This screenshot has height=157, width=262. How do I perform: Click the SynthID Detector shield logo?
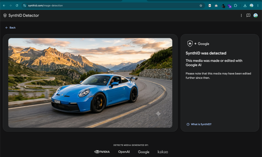pos(5,15)
